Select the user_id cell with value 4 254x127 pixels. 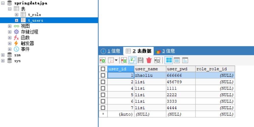point(121,88)
